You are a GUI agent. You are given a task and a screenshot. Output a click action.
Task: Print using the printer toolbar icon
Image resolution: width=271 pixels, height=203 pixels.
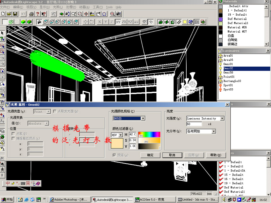pyautogui.click(x=31, y=14)
